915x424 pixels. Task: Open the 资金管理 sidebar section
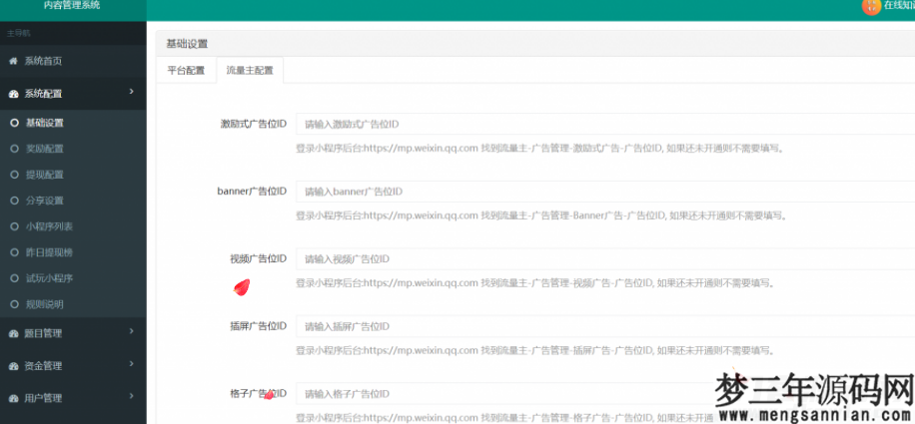(73, 366)
